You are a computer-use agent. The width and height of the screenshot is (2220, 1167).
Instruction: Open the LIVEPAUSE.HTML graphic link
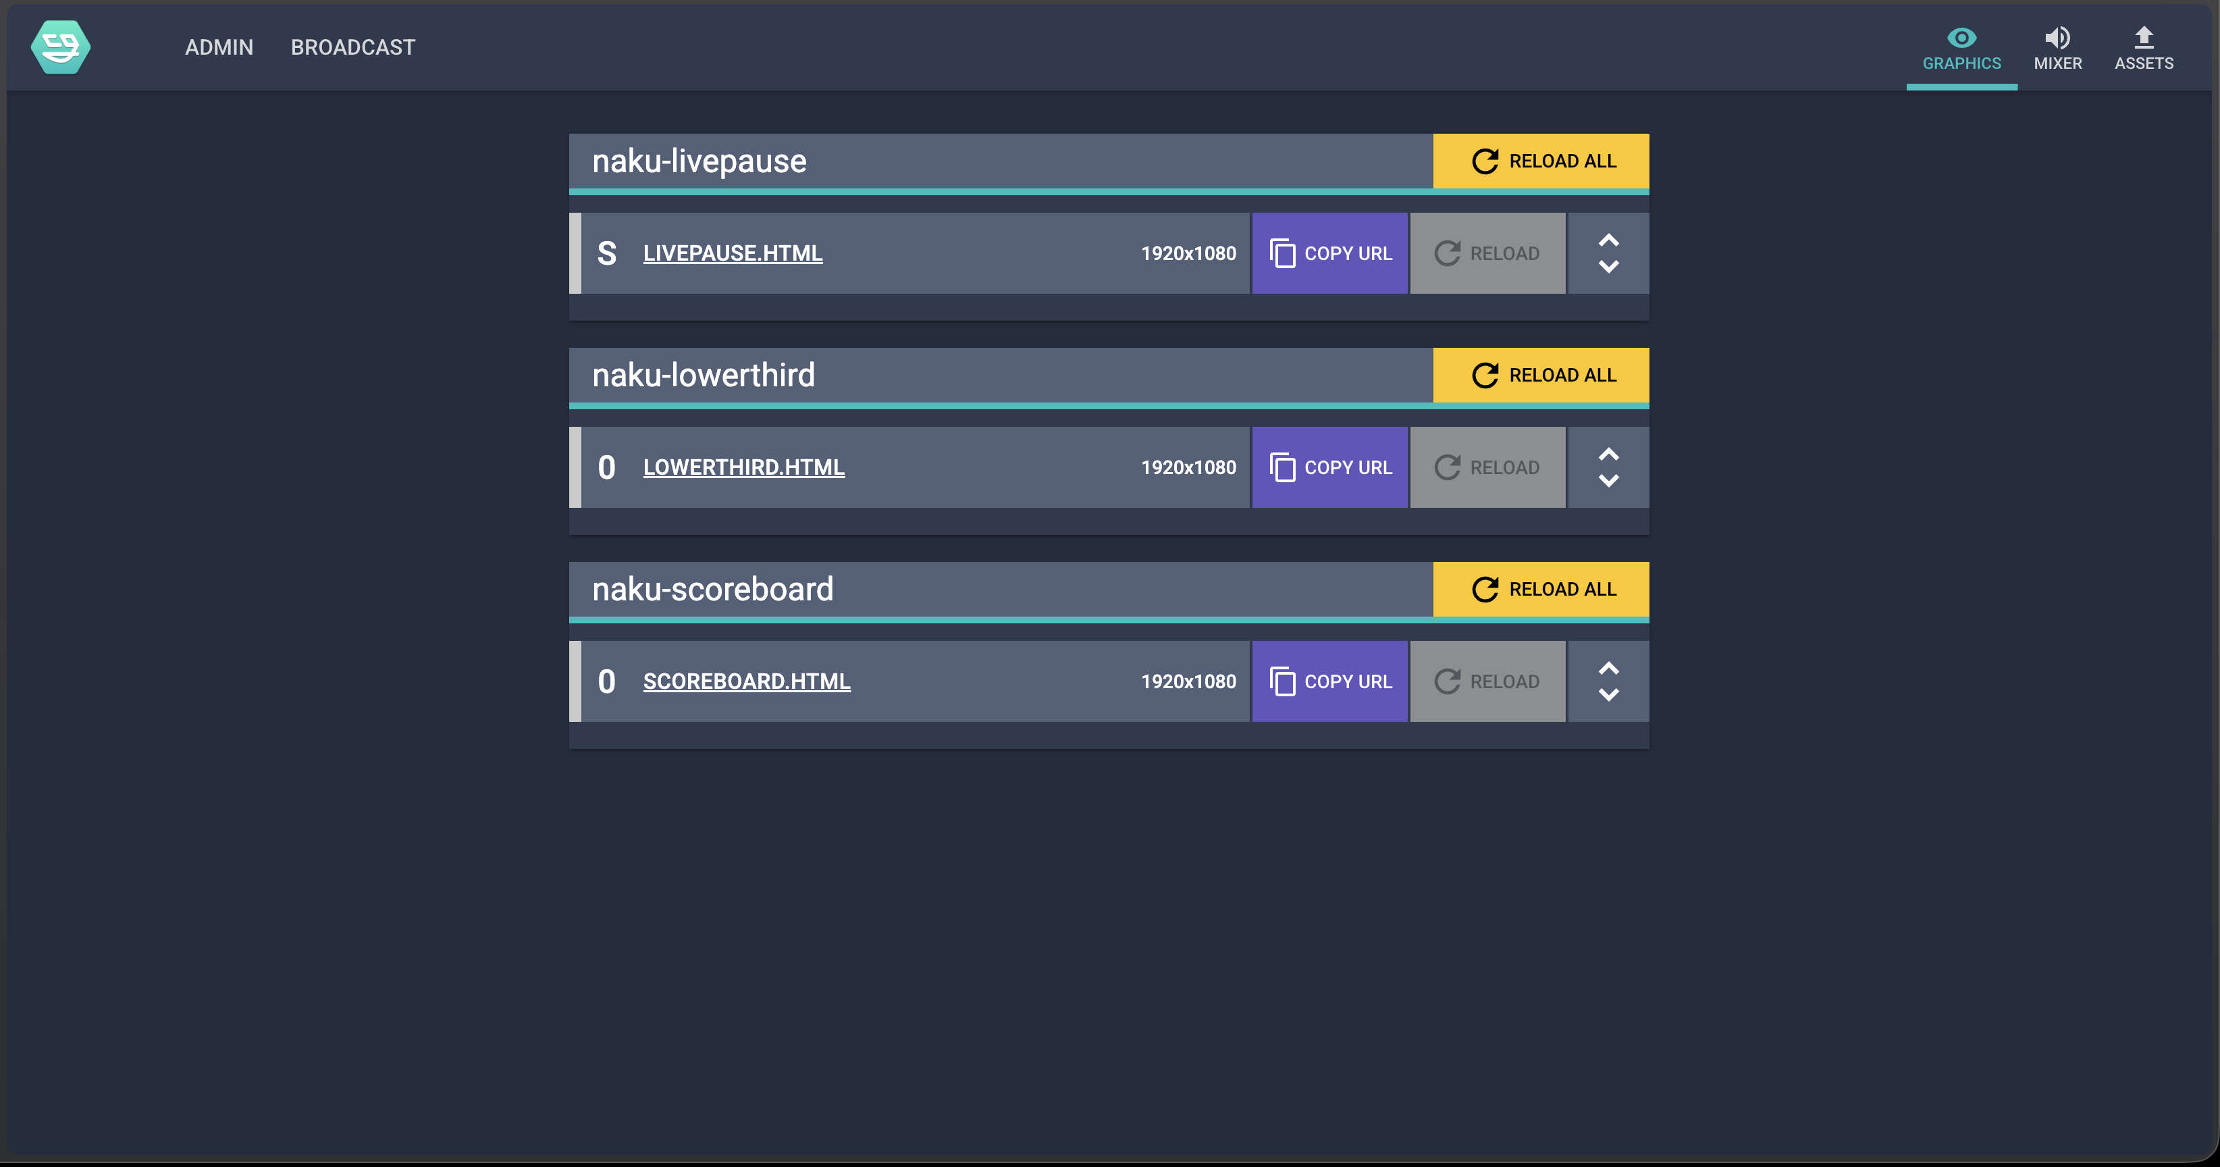coord(733,253)
